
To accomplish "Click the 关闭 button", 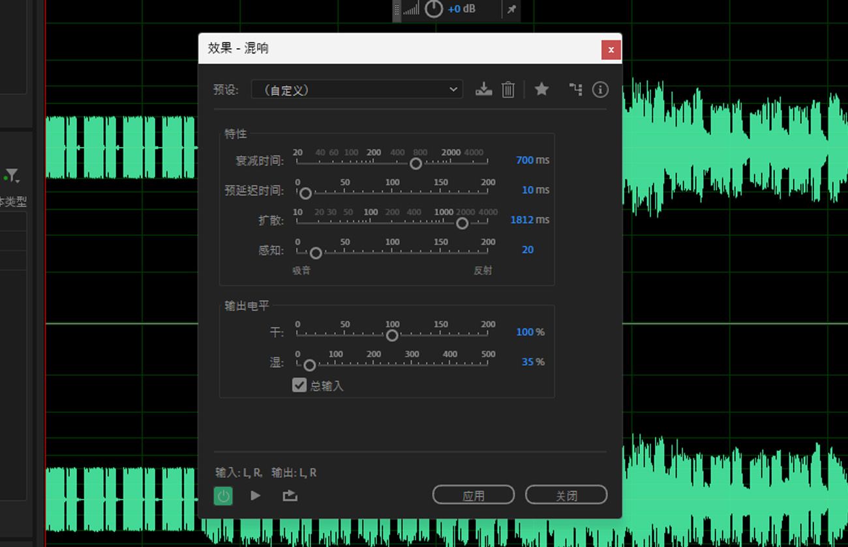I will (x=566, y=494).
